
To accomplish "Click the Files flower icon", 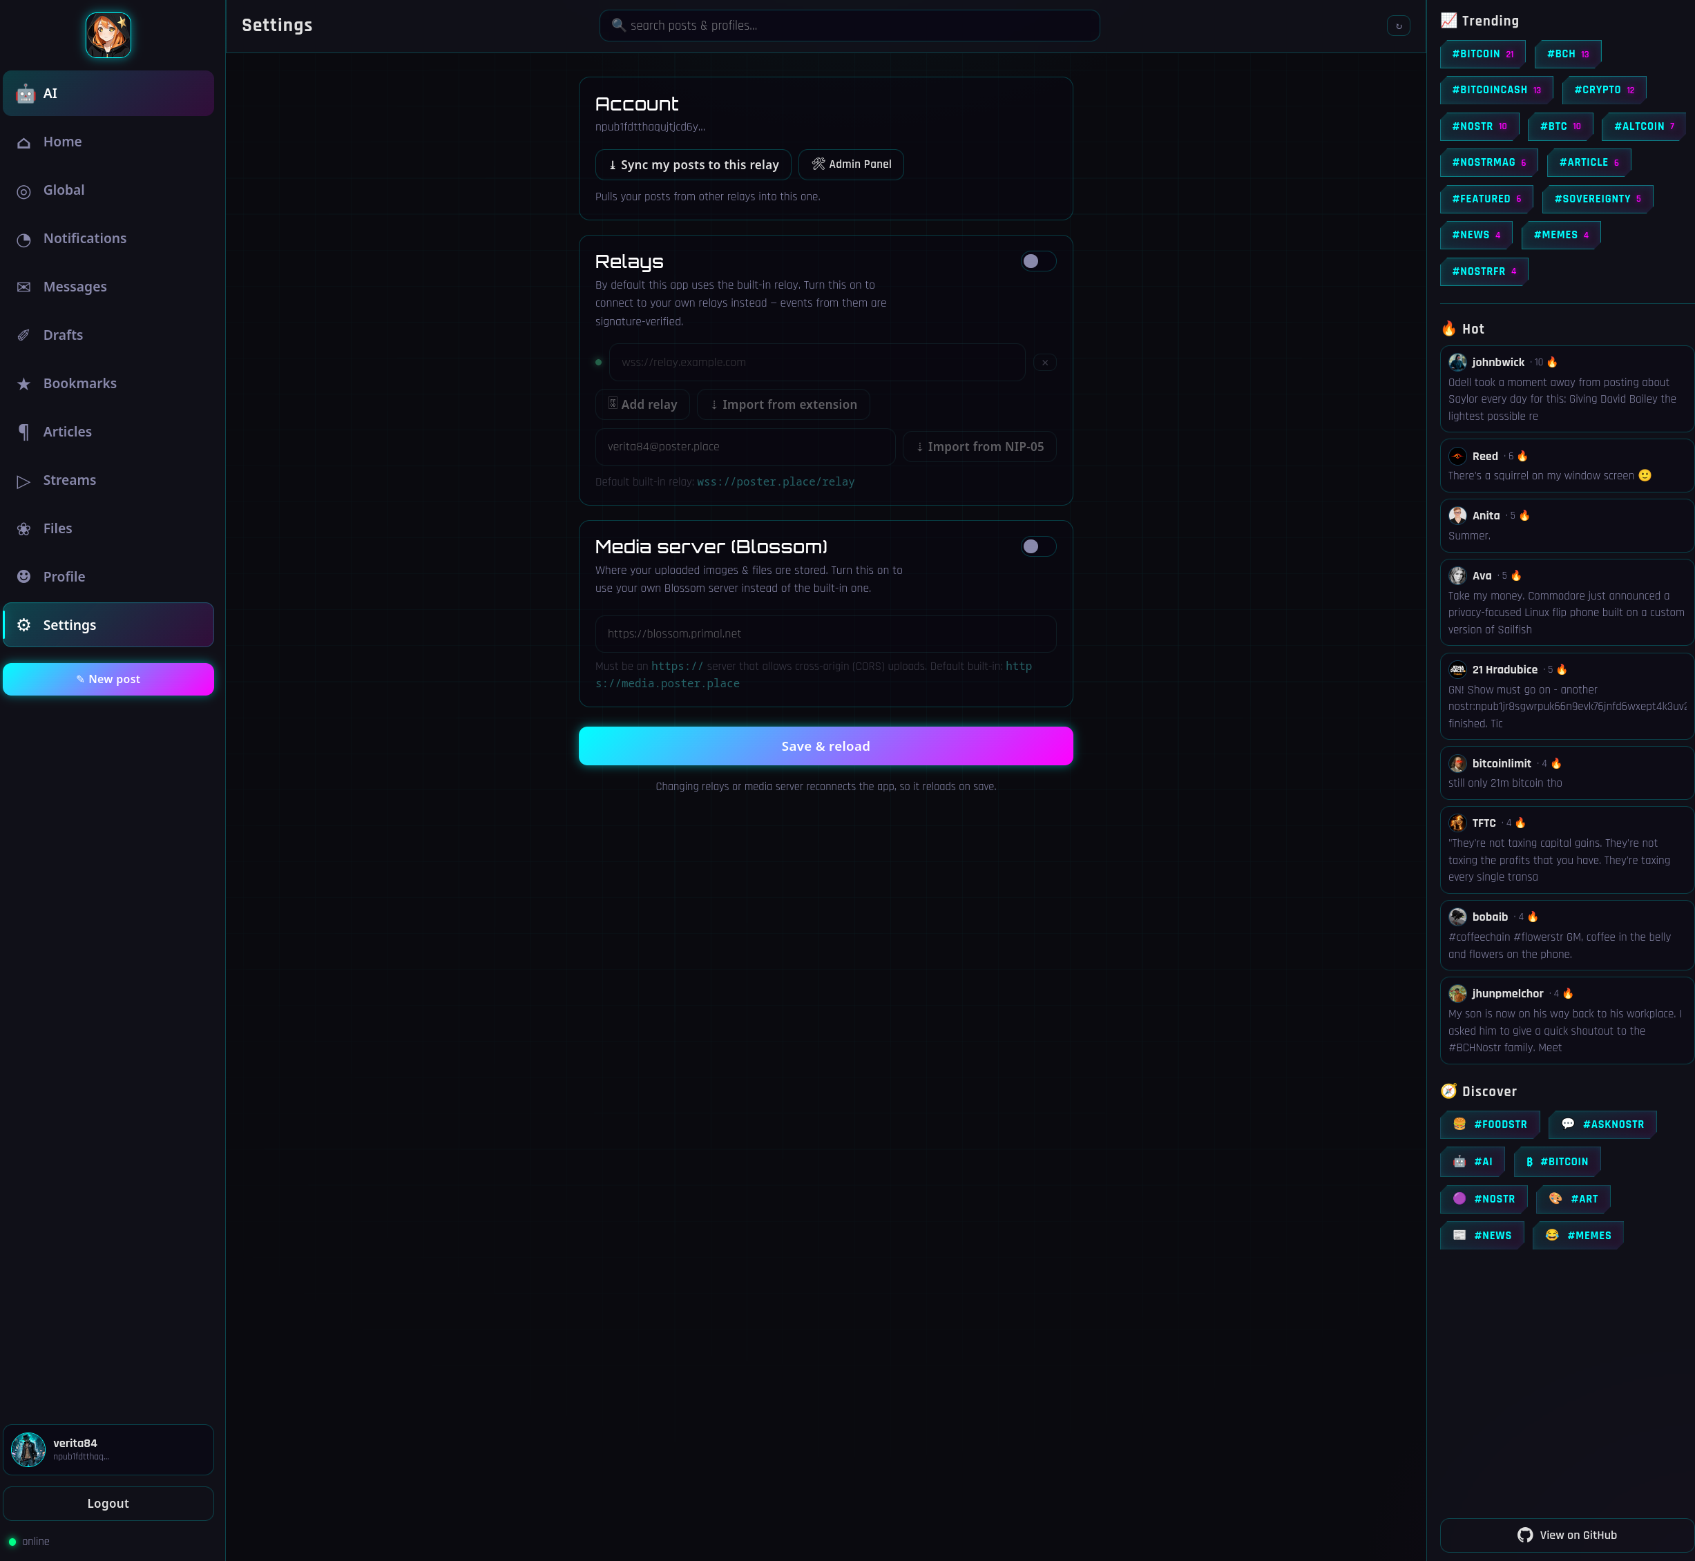I will 23,529.
